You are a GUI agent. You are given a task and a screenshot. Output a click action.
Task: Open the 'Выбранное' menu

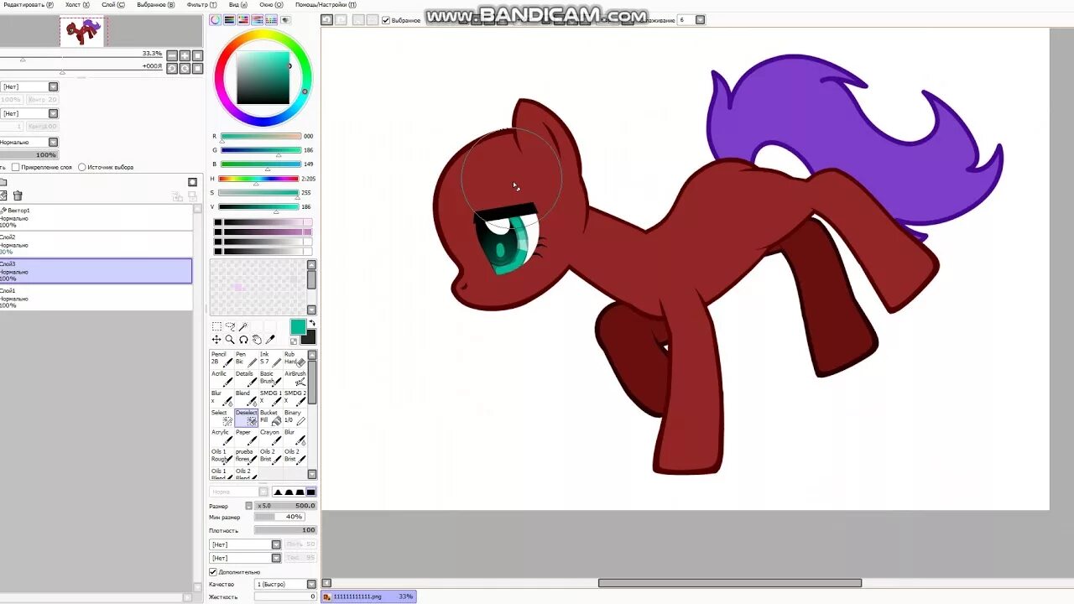(x=156, y=5)
